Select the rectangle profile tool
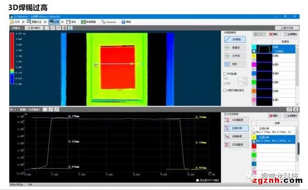The height and width of the screenshot is (190, 308). click(x=234, y=64)
